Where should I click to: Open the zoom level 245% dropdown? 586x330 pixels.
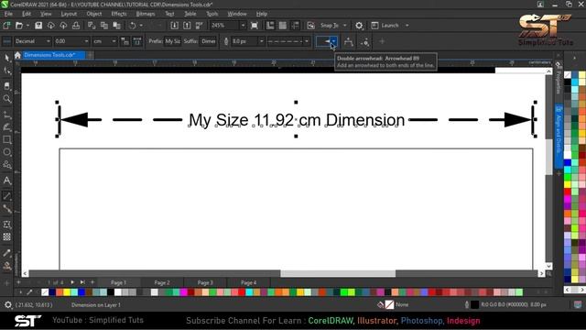tap(243, 26)
